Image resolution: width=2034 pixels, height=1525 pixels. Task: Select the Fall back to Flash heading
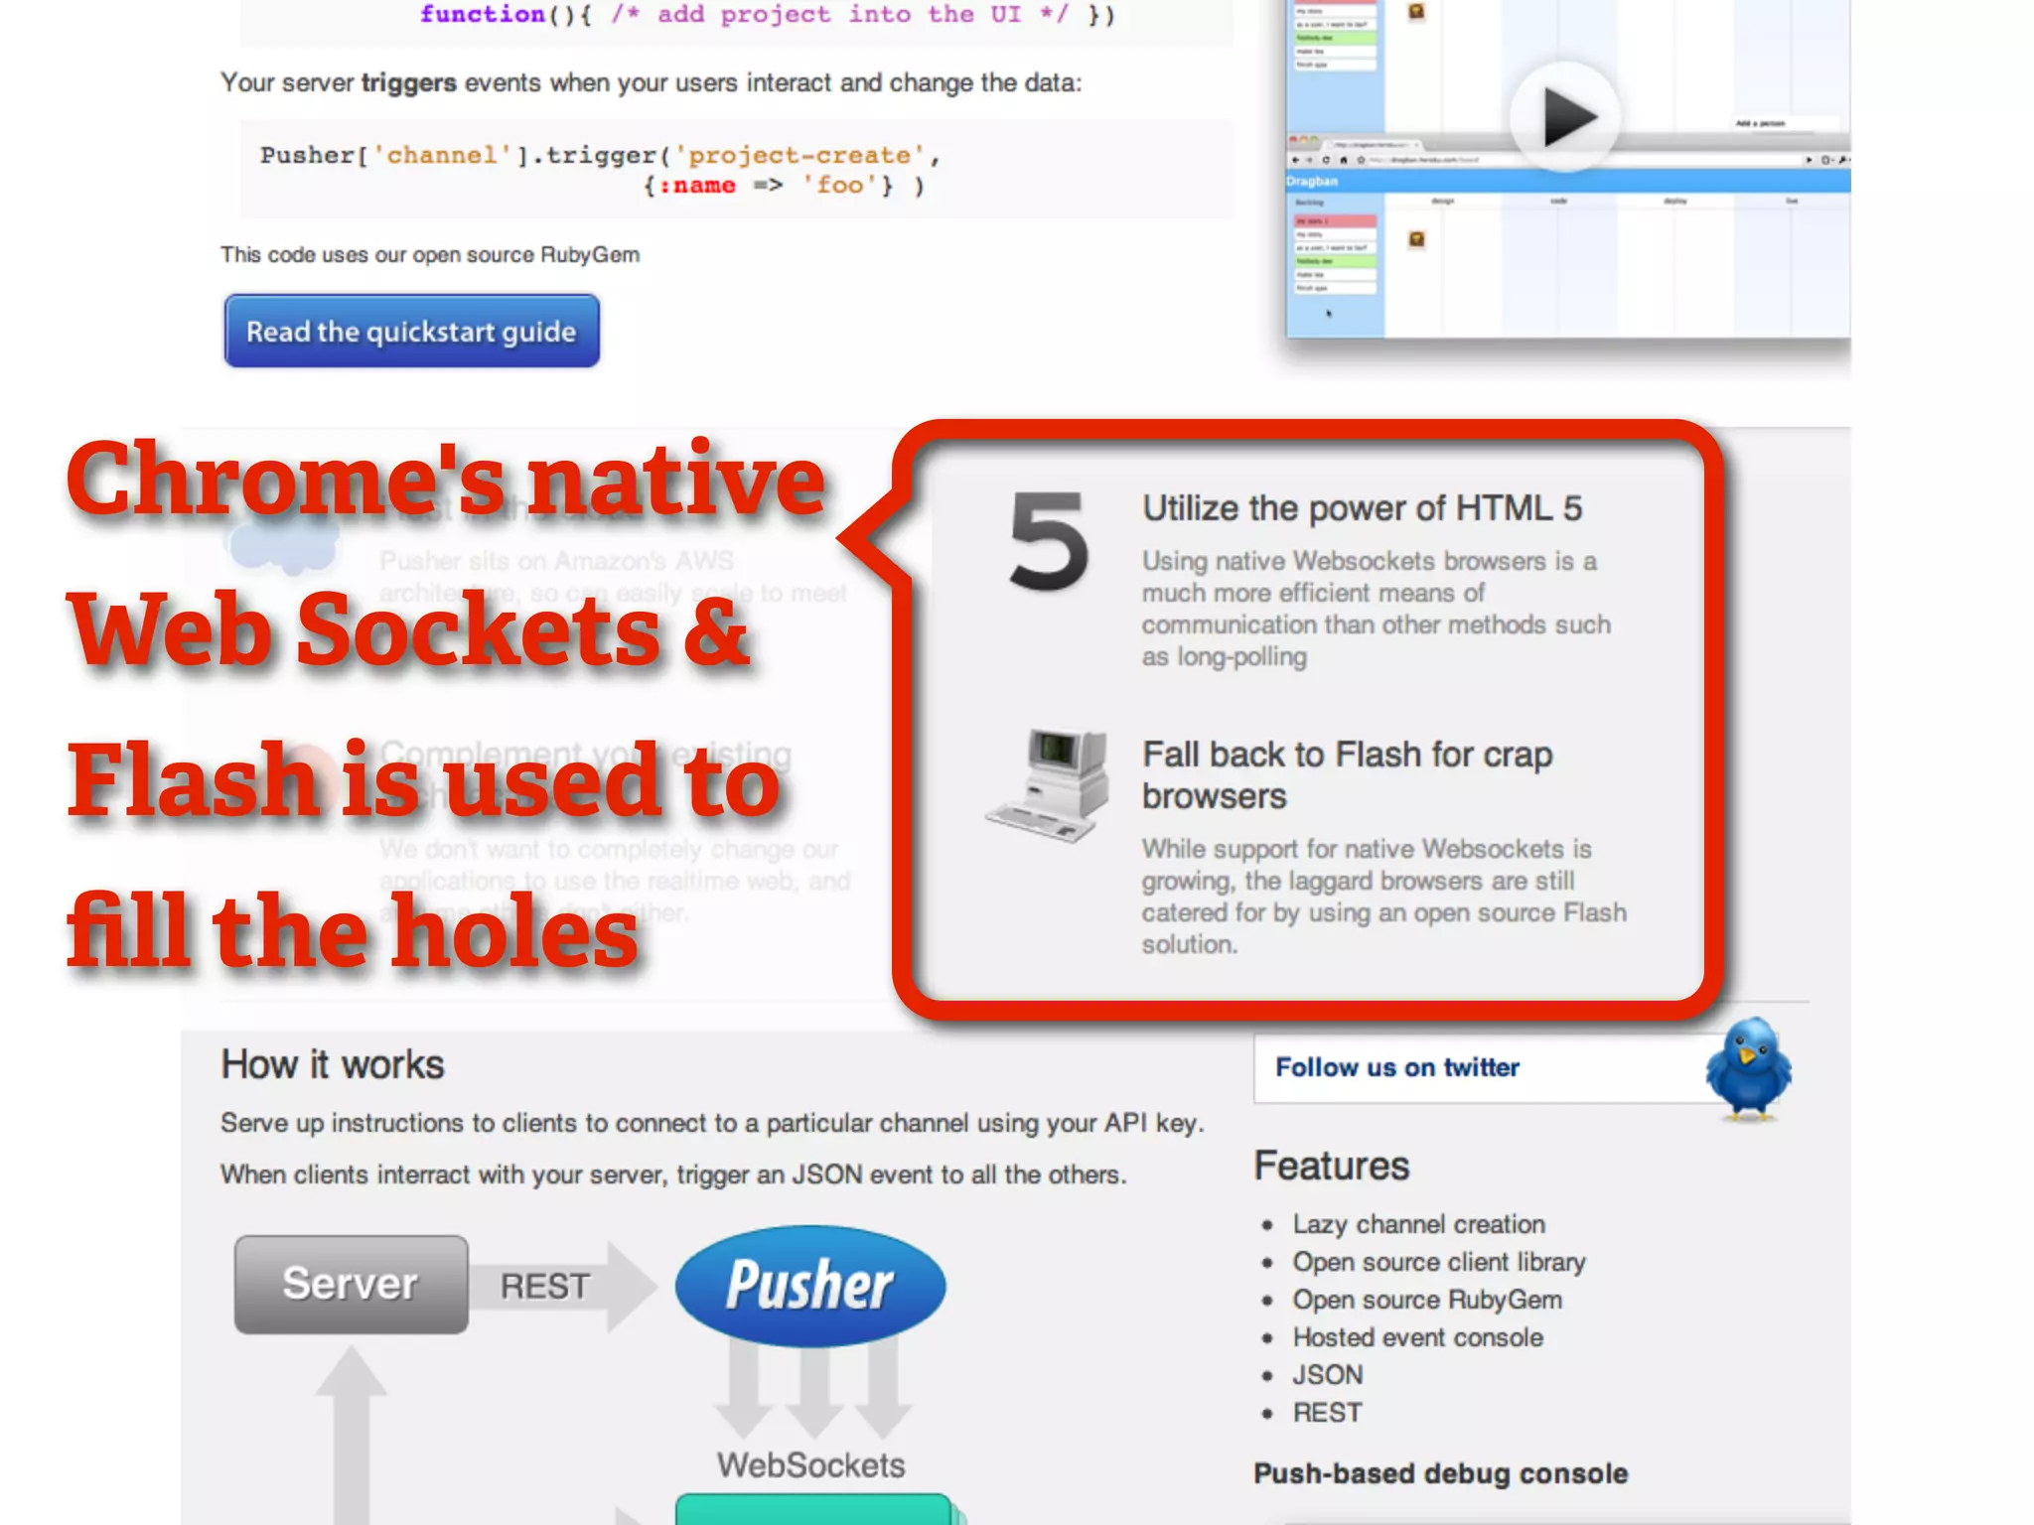1347,775
